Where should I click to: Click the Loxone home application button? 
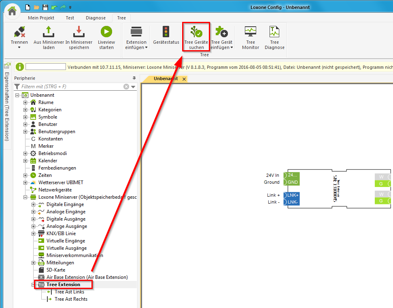coord(12,11)
